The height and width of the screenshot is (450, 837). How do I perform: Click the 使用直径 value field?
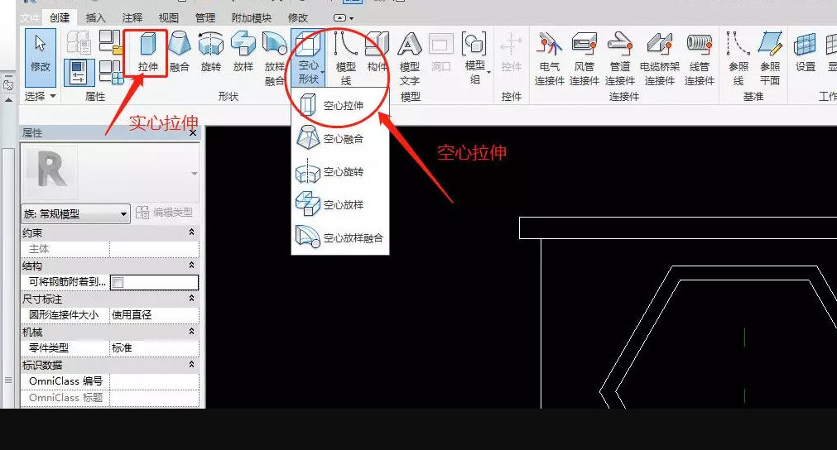point(154,315)
